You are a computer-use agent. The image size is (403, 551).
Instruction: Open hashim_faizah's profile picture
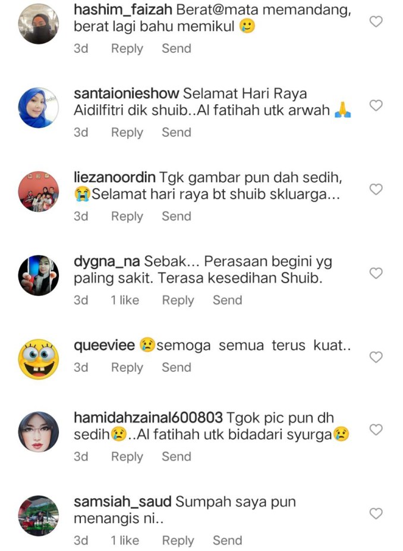click(x=38, y=24)
